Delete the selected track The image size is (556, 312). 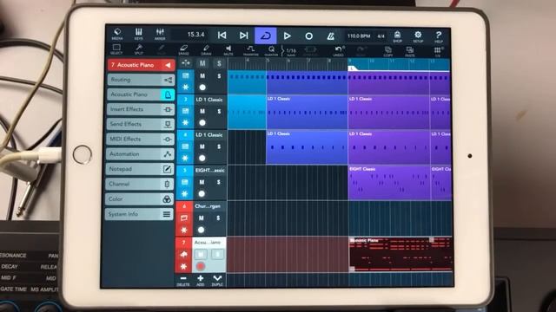pos(183,281)
